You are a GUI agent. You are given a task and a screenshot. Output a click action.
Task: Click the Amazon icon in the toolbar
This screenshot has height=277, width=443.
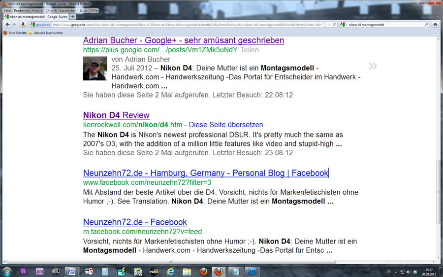point(23,25)
